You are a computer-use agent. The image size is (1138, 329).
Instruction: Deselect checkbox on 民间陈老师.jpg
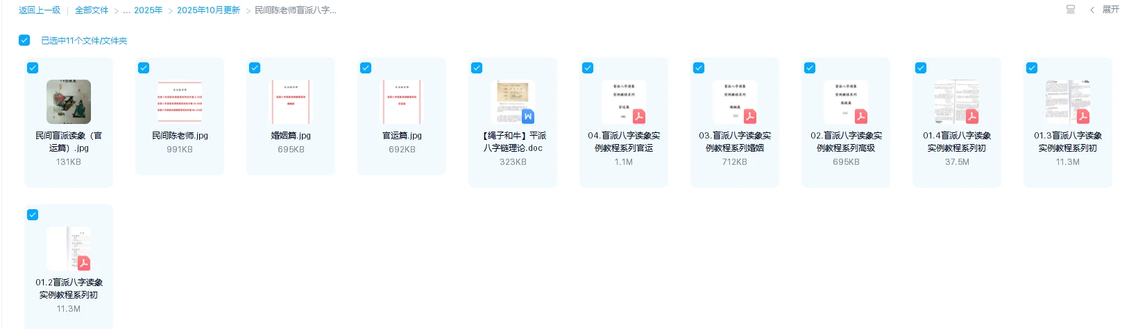(144, 68)
